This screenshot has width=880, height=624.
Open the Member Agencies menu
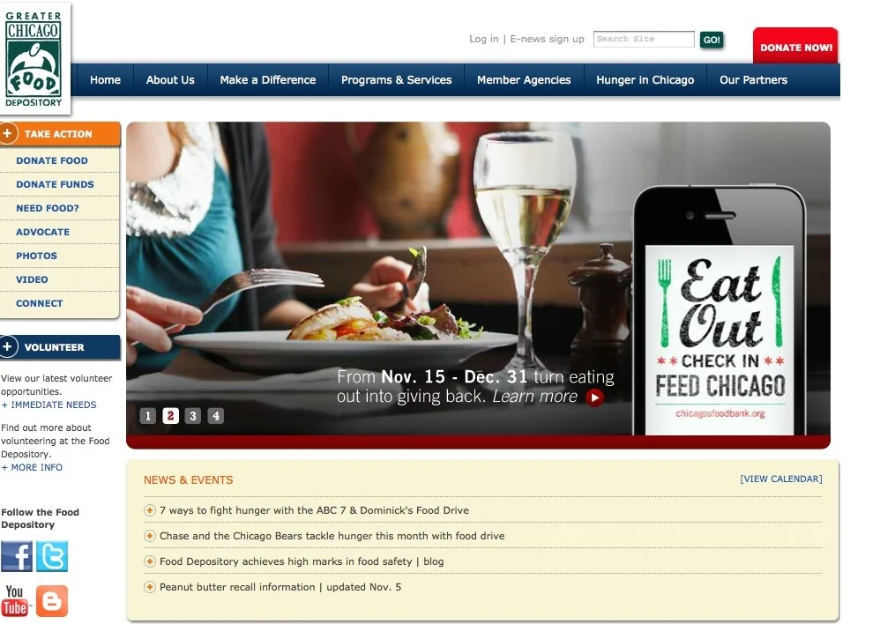point(524,79)
